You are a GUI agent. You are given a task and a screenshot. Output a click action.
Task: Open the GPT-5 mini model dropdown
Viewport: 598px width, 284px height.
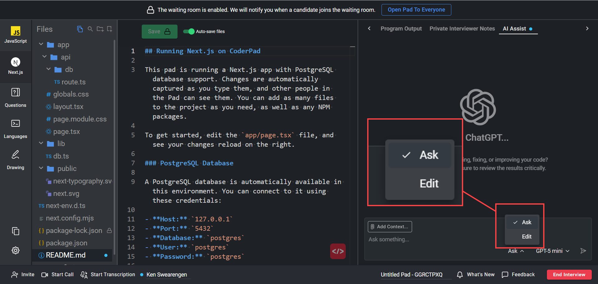[552, 251]
